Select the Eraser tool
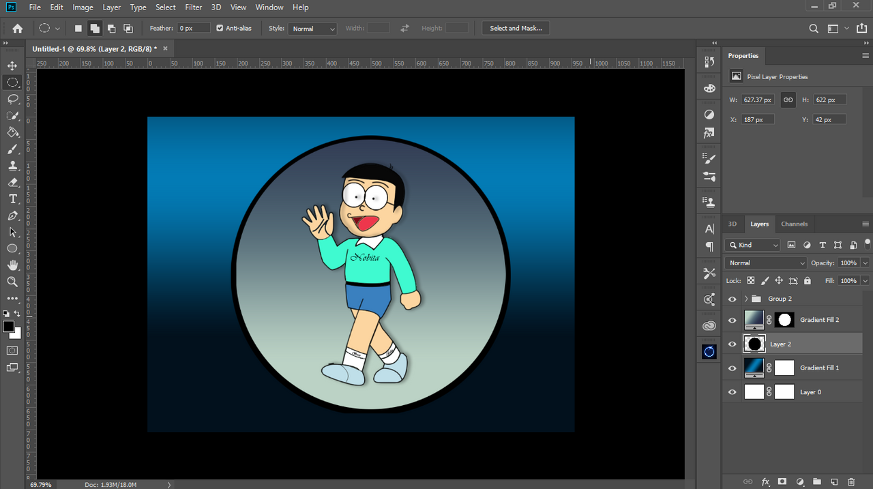Viewport: 873px width, 489px height. pos(12,182)
